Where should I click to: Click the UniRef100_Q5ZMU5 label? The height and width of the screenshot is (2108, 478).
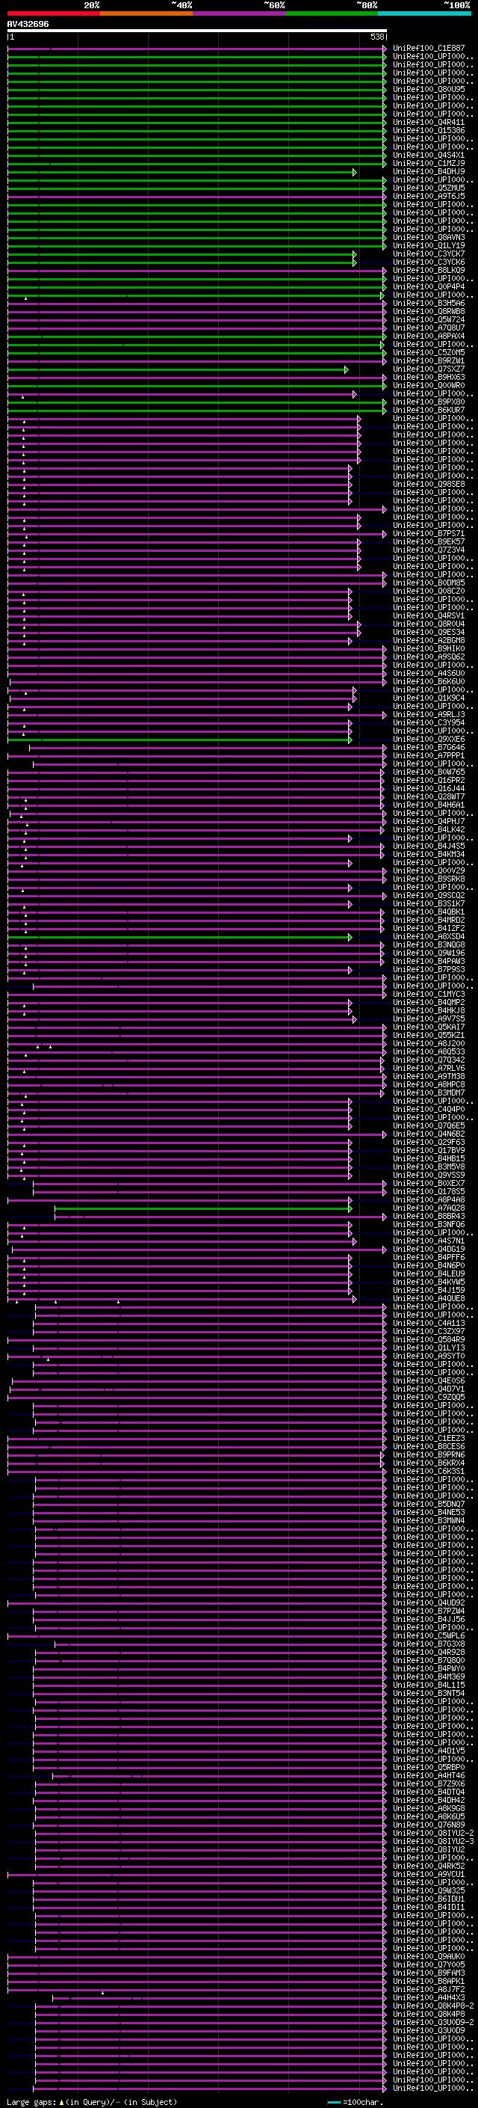[x=429, y=188]
